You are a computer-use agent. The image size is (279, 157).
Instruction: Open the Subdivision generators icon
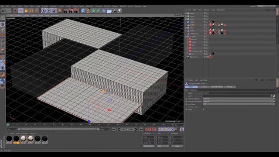point(93,11)
